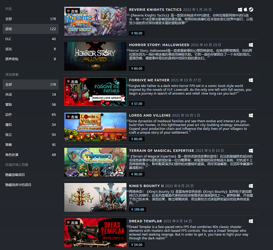The height and width of the screenshot is (250, 273).
Task: Filter by 原声音轨 soundtrack type
Action: click(x=31, y=59)
